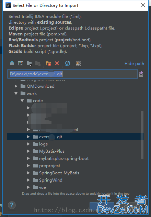Expand the selected -git folder arrow
The image size is (151, 217).
28,137
